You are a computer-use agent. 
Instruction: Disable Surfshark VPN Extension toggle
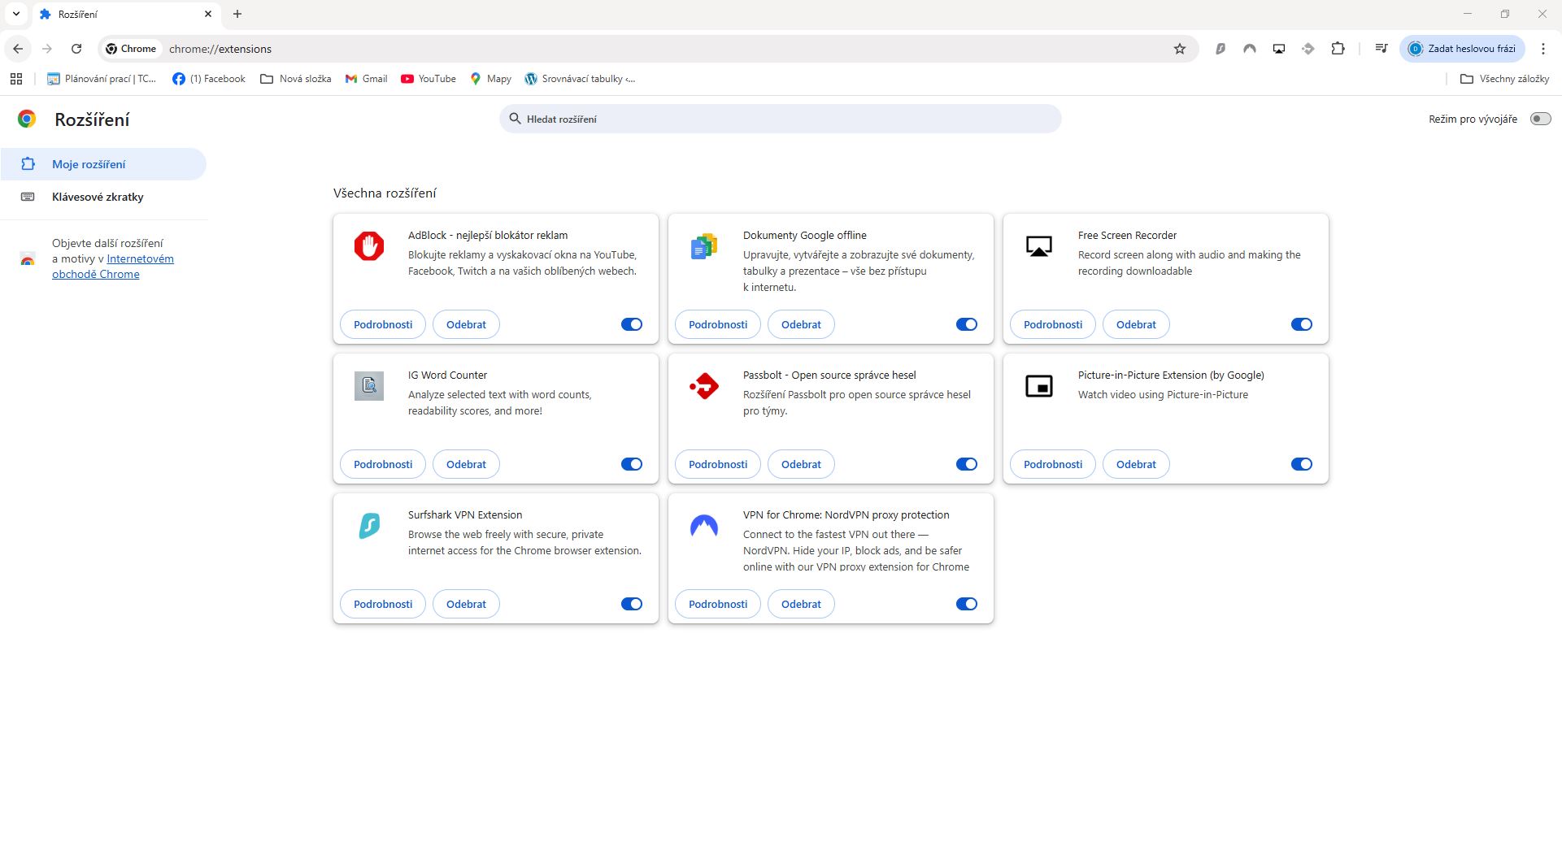(632, 604)
